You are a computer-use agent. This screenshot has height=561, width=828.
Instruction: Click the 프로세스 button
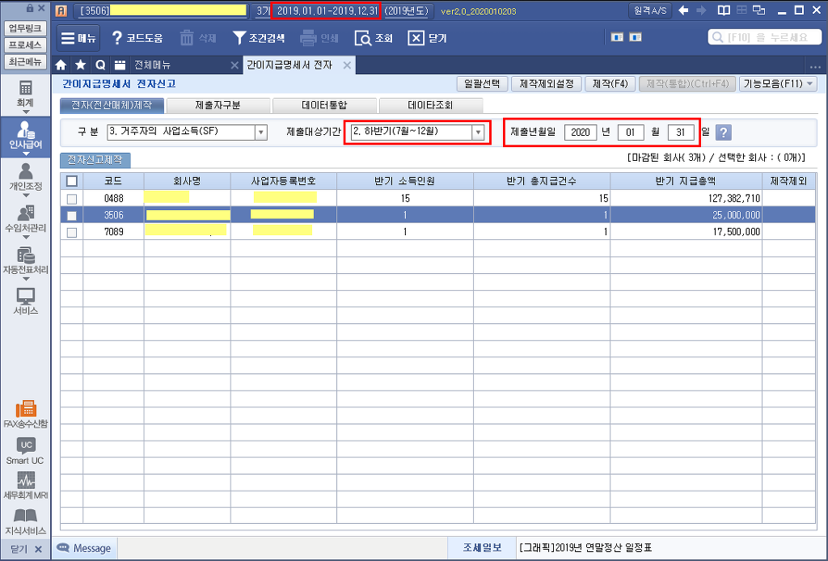pyautogui.click(x=25, y=44)
